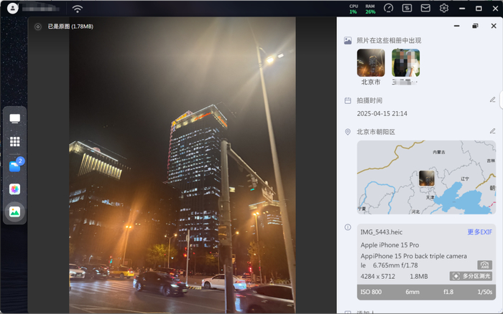
Task: Edit the capture time with pencil icon
Action: [x=492, y=100]
